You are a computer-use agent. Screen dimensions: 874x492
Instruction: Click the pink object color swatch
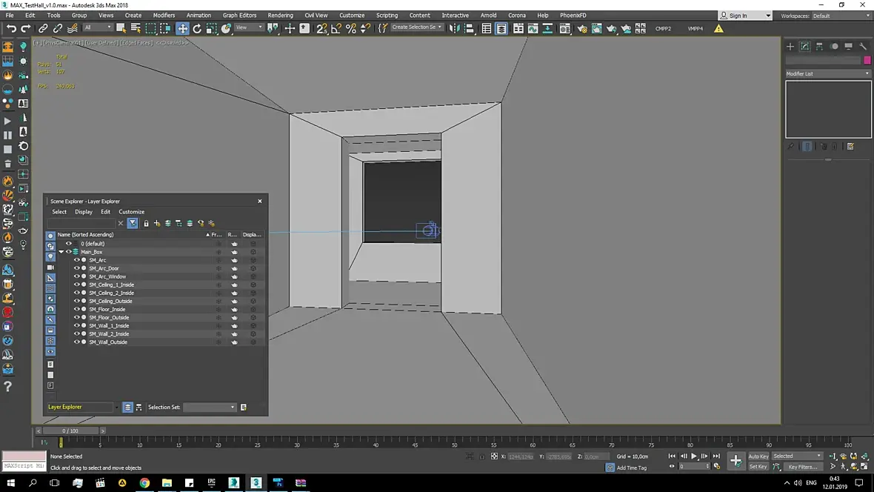pos(867,60)
